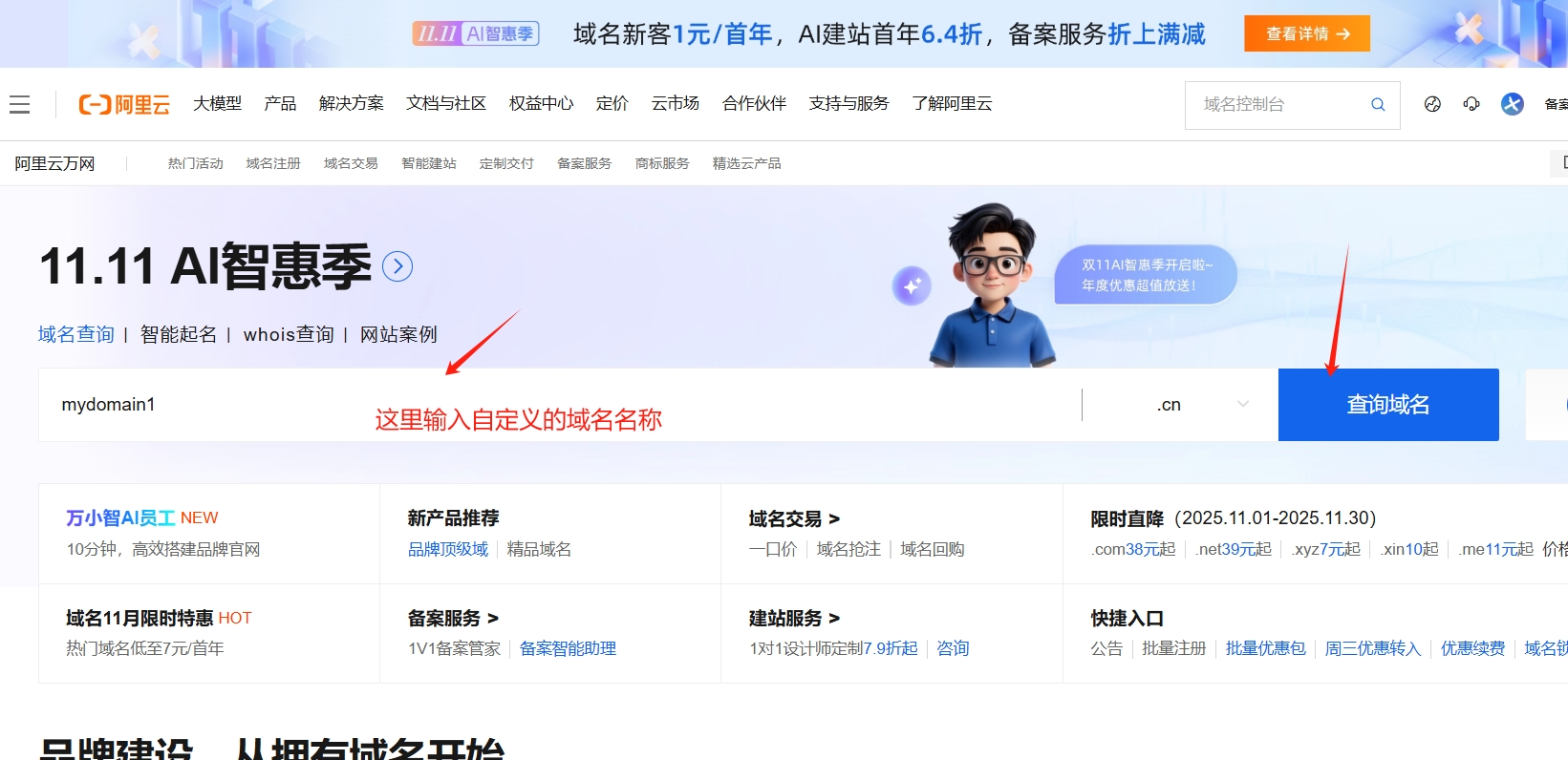1568x760 pixels.
Task: Expand the 域名交易 > card heading
Action: [794, 518]
